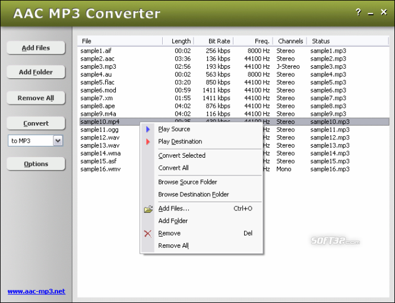Click the red X icon beside Remove
395x303 pixels.
tap(148, 234)
